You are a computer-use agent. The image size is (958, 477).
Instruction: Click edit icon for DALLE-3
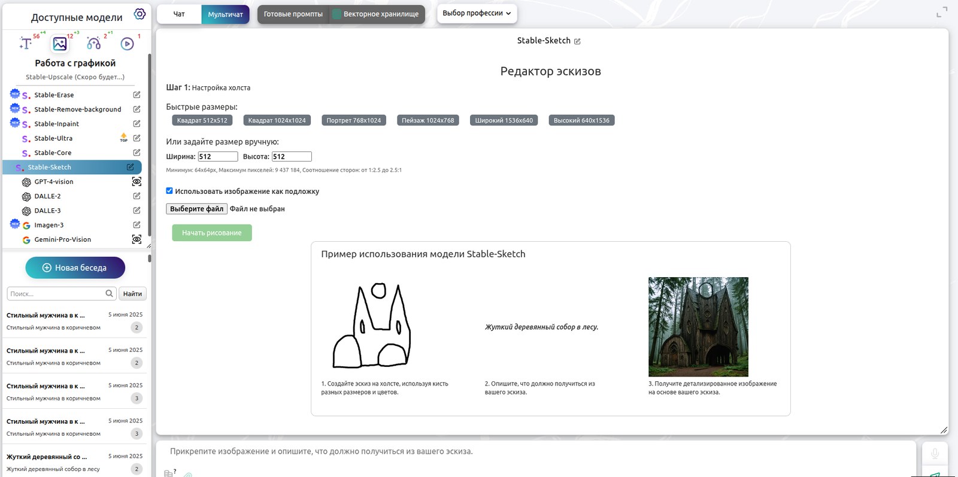137,210
